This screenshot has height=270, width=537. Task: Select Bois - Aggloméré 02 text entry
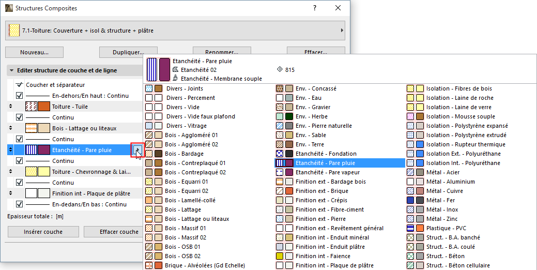(191, 145)
